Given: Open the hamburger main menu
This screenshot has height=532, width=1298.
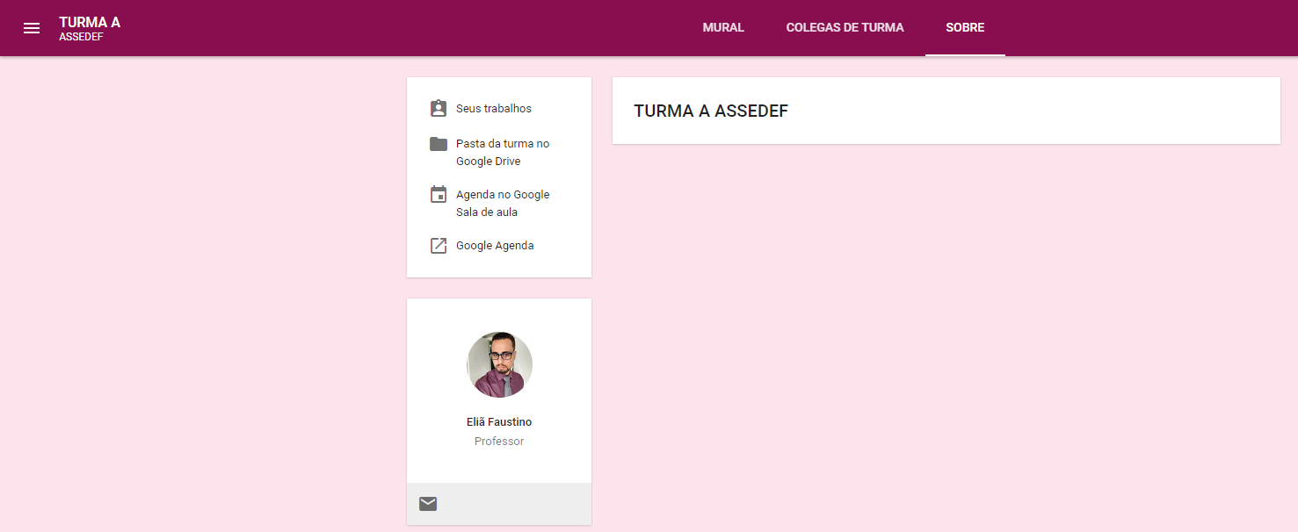Looking at the screenshot, I should pyautogui.click(x=32, y=28).
